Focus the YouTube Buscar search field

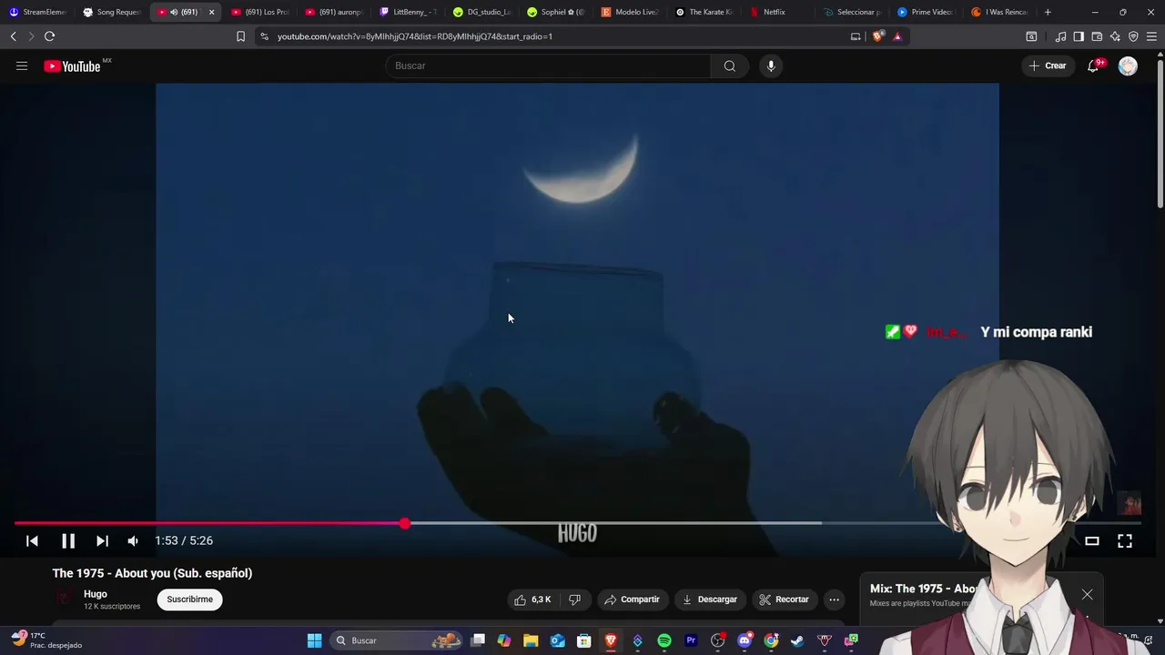click(x=549, y=65)
